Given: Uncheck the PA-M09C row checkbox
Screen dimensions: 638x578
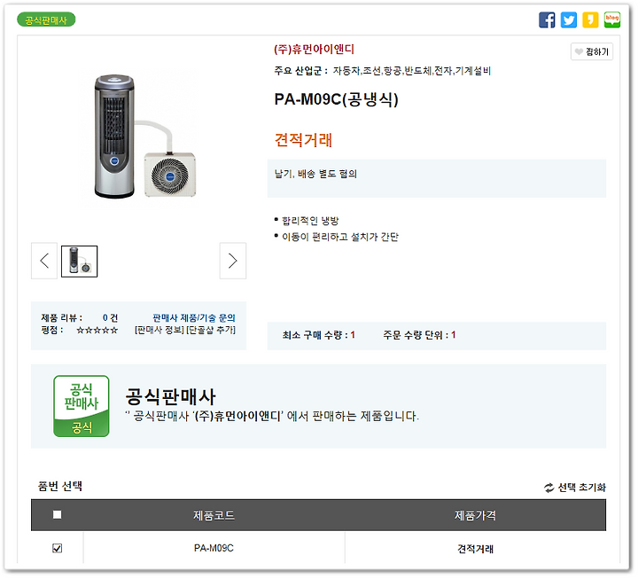Looking at the screenshot, I should 58,548.
